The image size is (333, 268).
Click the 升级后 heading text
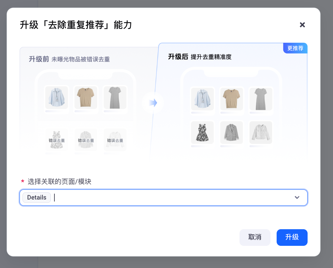point(178,57)
